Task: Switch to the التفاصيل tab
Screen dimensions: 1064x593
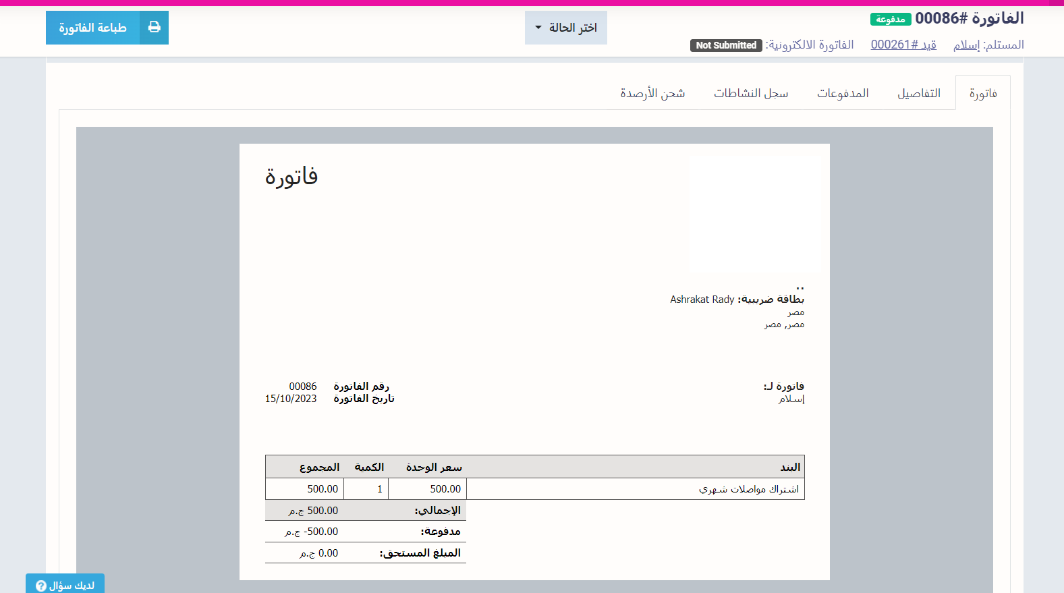Action: (x=918, y=93)
